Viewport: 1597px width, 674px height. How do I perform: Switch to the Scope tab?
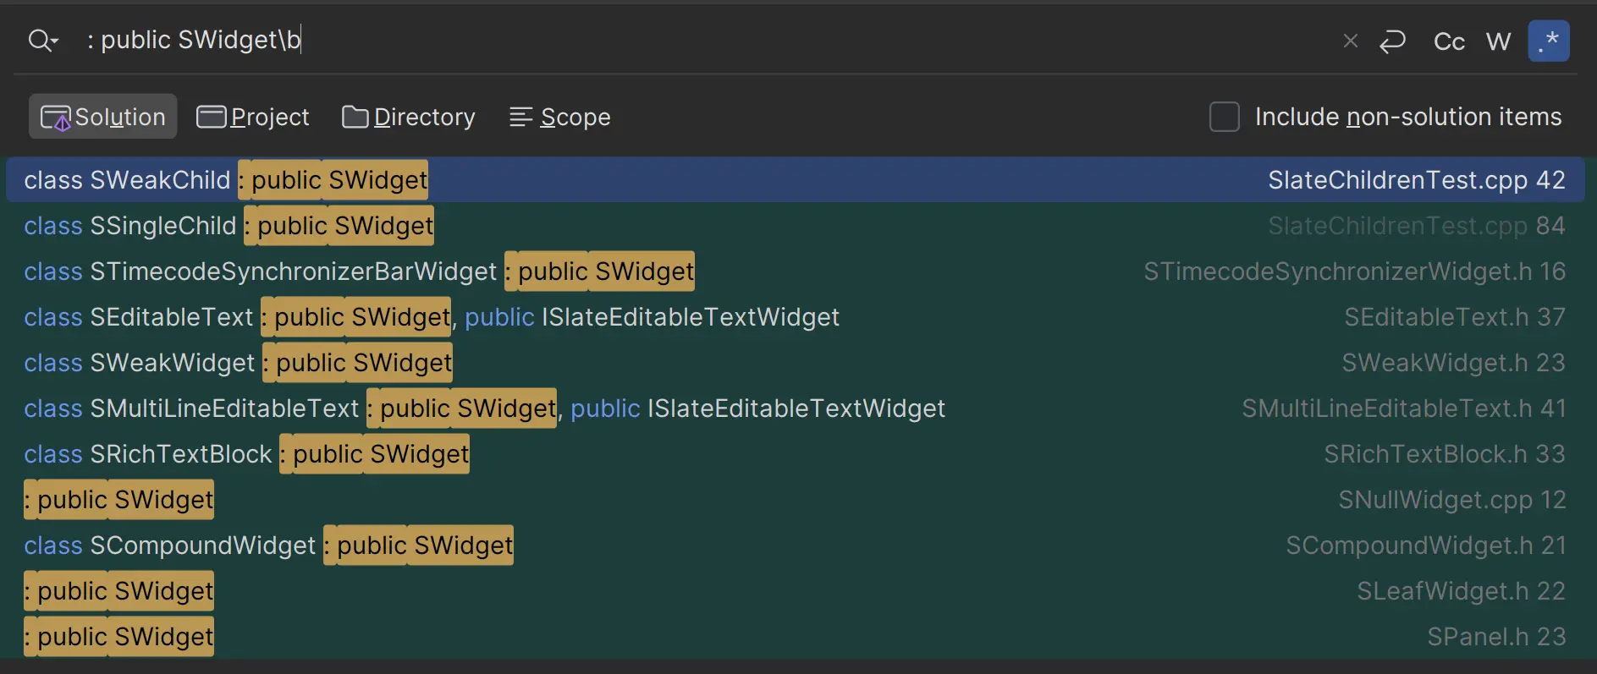[x=559, y=117]
